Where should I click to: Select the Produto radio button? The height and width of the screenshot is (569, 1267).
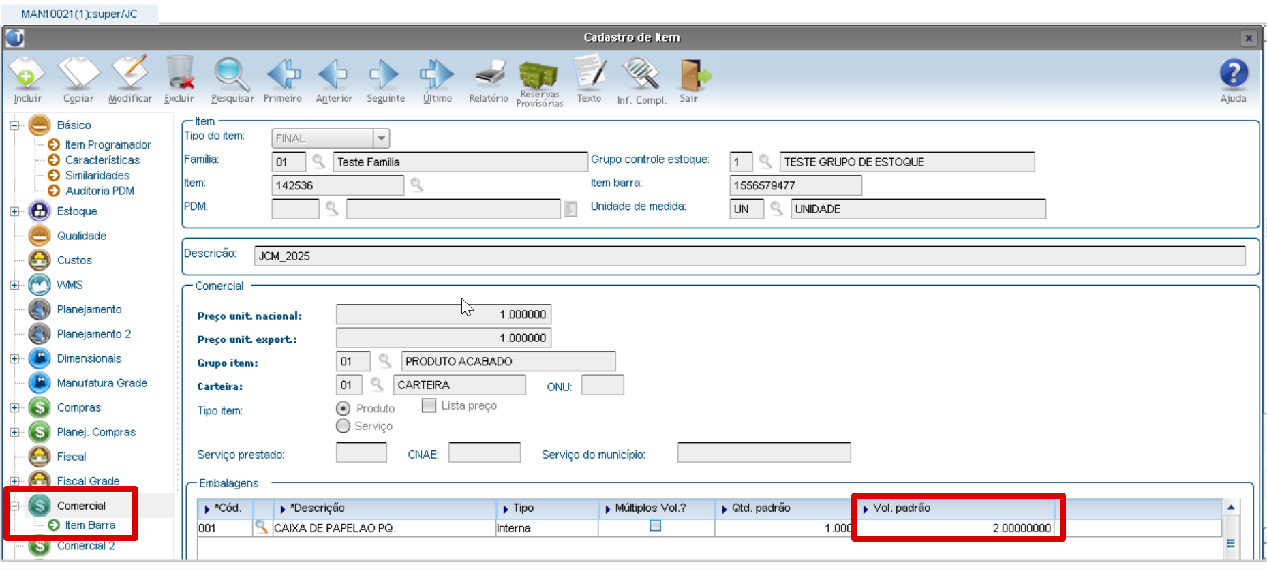(344, 408)
